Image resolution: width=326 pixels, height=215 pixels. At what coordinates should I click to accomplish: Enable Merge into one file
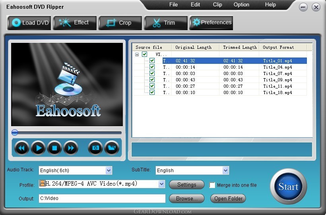(212, 185)
